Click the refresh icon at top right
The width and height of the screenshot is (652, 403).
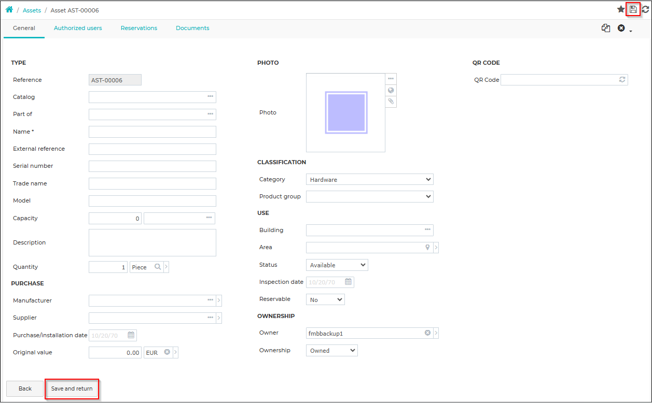coord(646,9)
